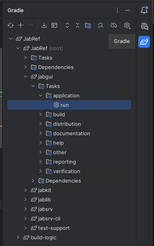Viewport: 154px width, 246px height.
Task: Expand the verification task group chevron
Action: (x=41, y=171)
